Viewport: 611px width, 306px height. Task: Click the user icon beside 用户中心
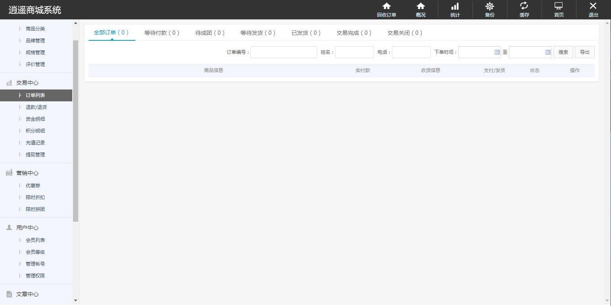[9, 228]
